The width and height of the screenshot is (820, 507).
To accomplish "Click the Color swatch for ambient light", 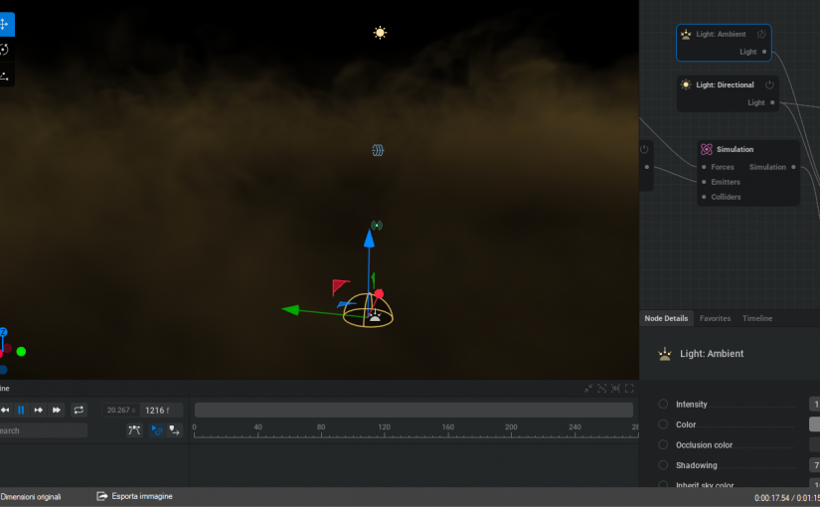I will (814, 424).
